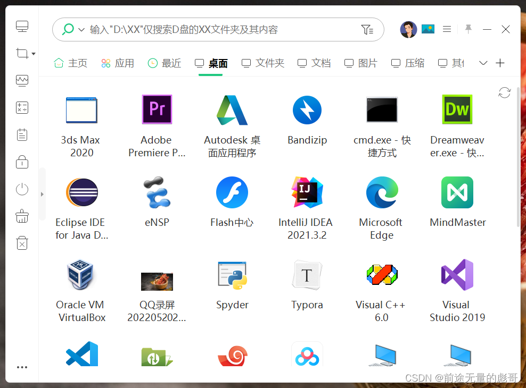This screenshot has height=388, width=526.
Task: Launch Spyder from the desktop grid
Action: pos(232,275)
